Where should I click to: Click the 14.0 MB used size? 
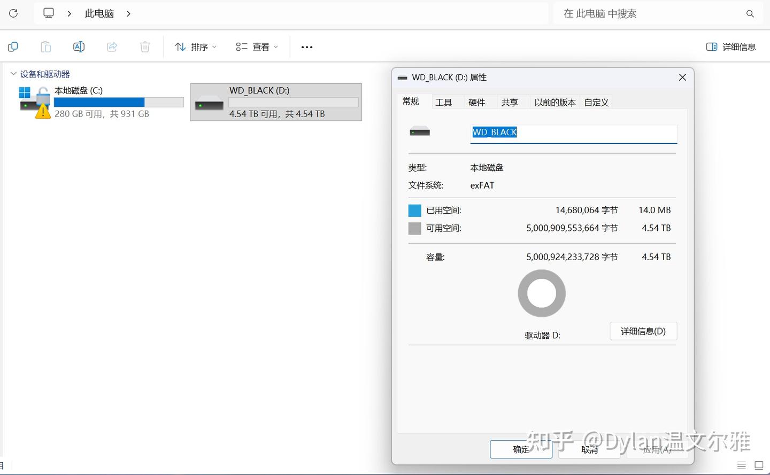point(654,211)
